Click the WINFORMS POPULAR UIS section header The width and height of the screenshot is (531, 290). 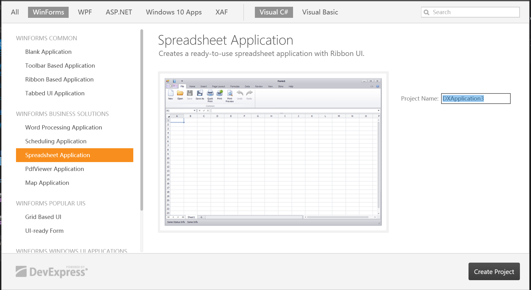pos(51,203)
